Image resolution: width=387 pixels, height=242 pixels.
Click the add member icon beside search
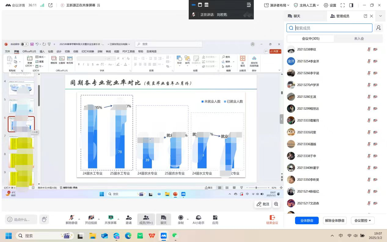378,28
